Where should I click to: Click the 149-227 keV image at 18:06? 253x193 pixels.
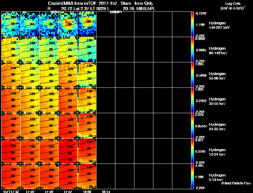87,24
